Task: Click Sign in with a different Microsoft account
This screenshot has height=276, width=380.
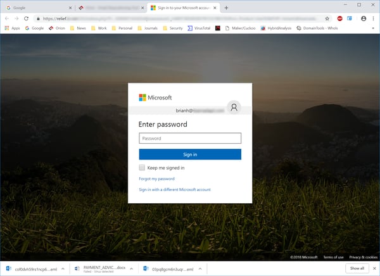Action: click(174, 189)
